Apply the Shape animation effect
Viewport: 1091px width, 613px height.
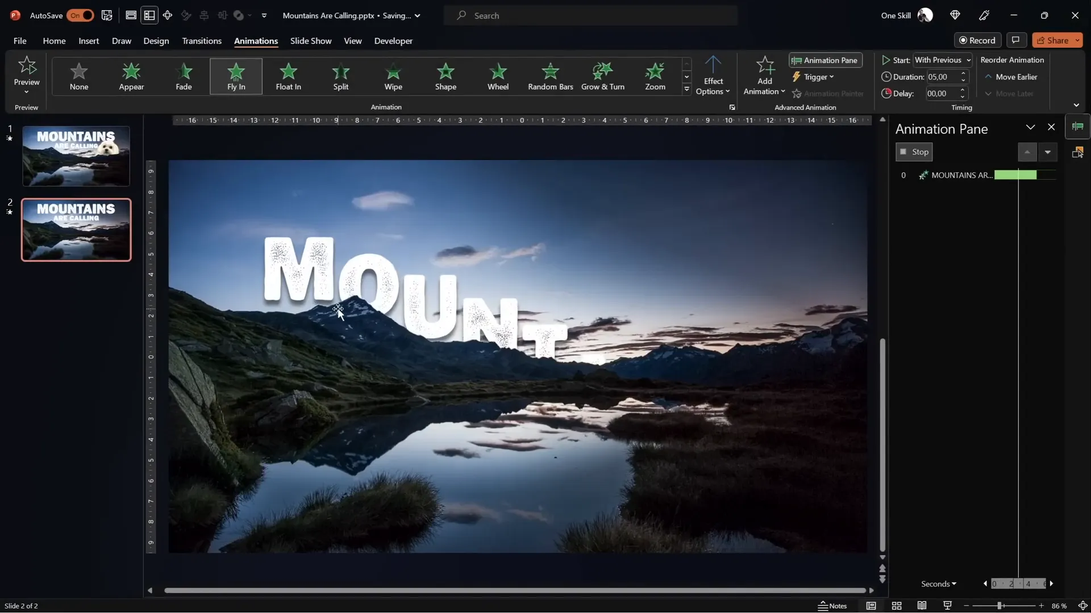[x=445, y=76]
